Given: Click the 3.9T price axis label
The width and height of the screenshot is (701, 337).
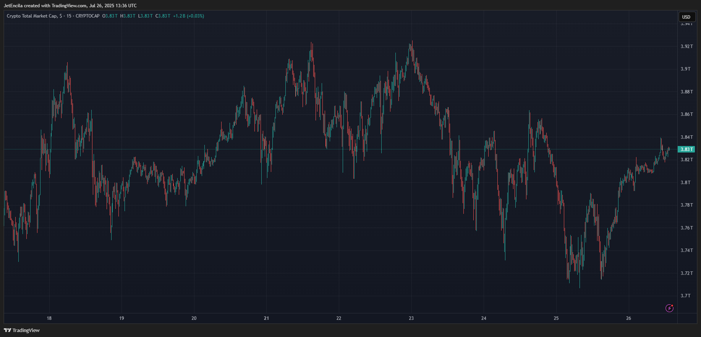Looking at the screenshot, I should pos(685,69).
